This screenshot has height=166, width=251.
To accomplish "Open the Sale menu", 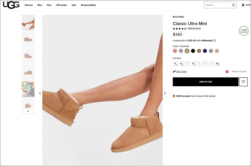I will click(74, 5).
